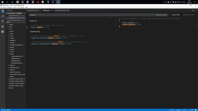
Task: Click the Visual Studio Code taskbar icon
Action: [x=58, y=2]
